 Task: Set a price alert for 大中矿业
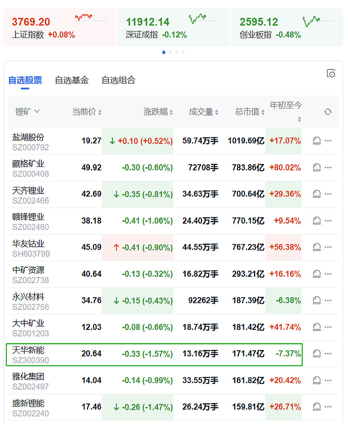coord(317,327)
